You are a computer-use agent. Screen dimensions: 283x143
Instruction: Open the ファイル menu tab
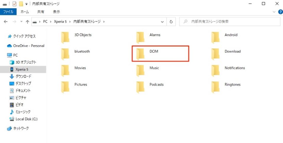click(8, 12)
